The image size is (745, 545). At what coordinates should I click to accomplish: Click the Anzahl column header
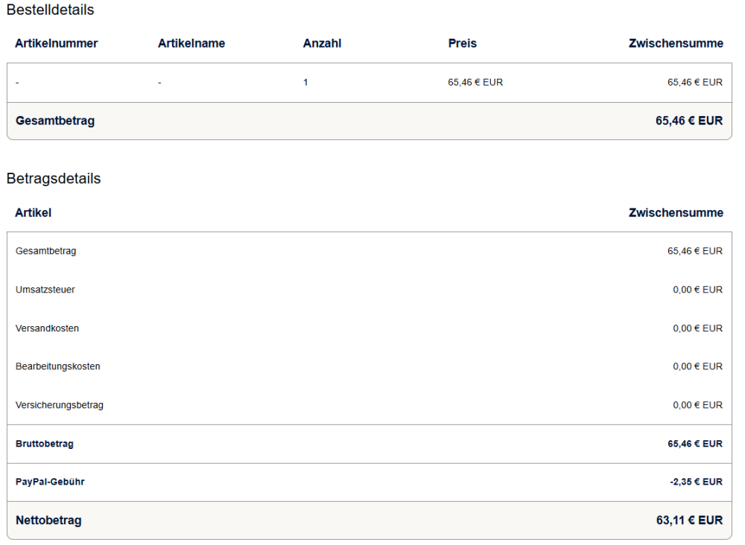(322, 43)
